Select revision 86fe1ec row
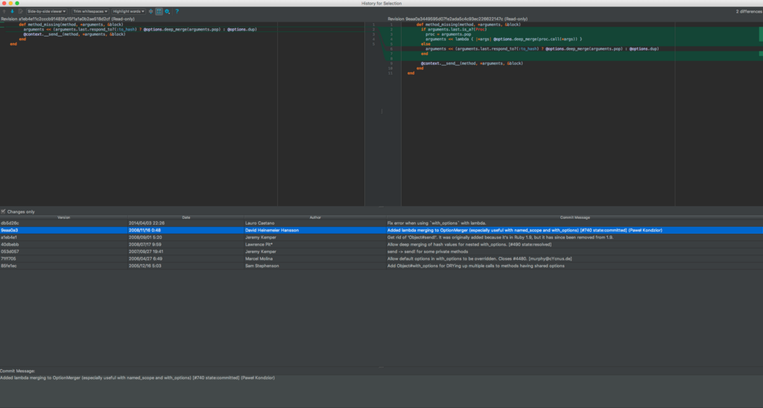Viewport: 763px width, 408px height. click(x=381, y=266)
